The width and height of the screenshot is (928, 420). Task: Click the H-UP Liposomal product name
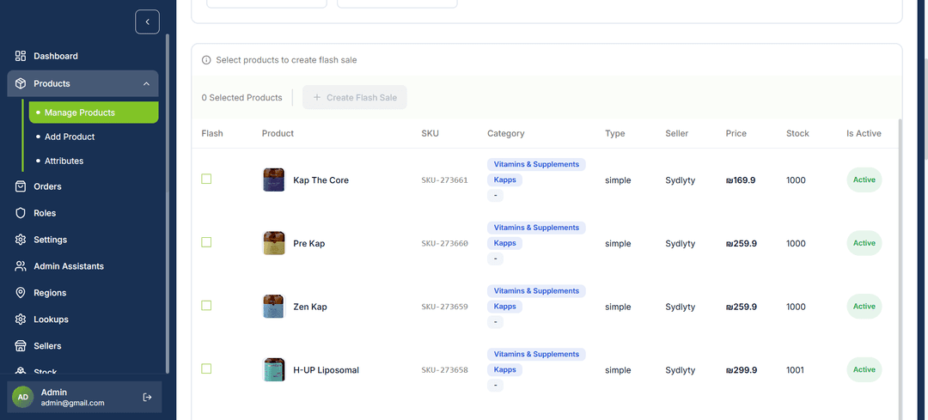click(327, 370)
